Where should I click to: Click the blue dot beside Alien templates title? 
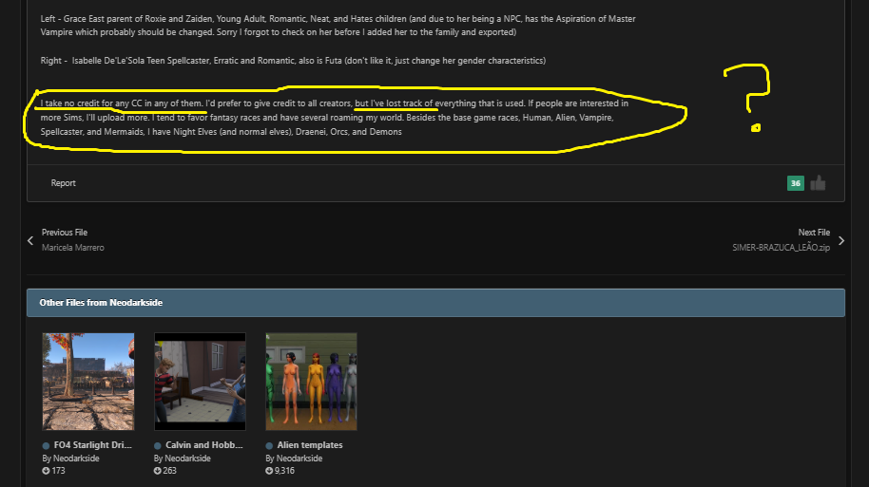(x=269, y=445)
